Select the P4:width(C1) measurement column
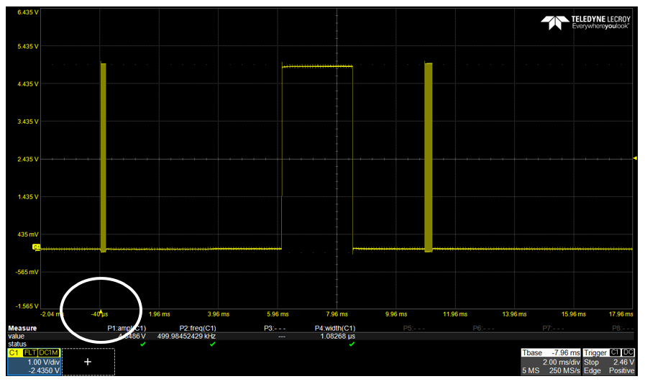The image size is (645, 384). tap(335, 328)
